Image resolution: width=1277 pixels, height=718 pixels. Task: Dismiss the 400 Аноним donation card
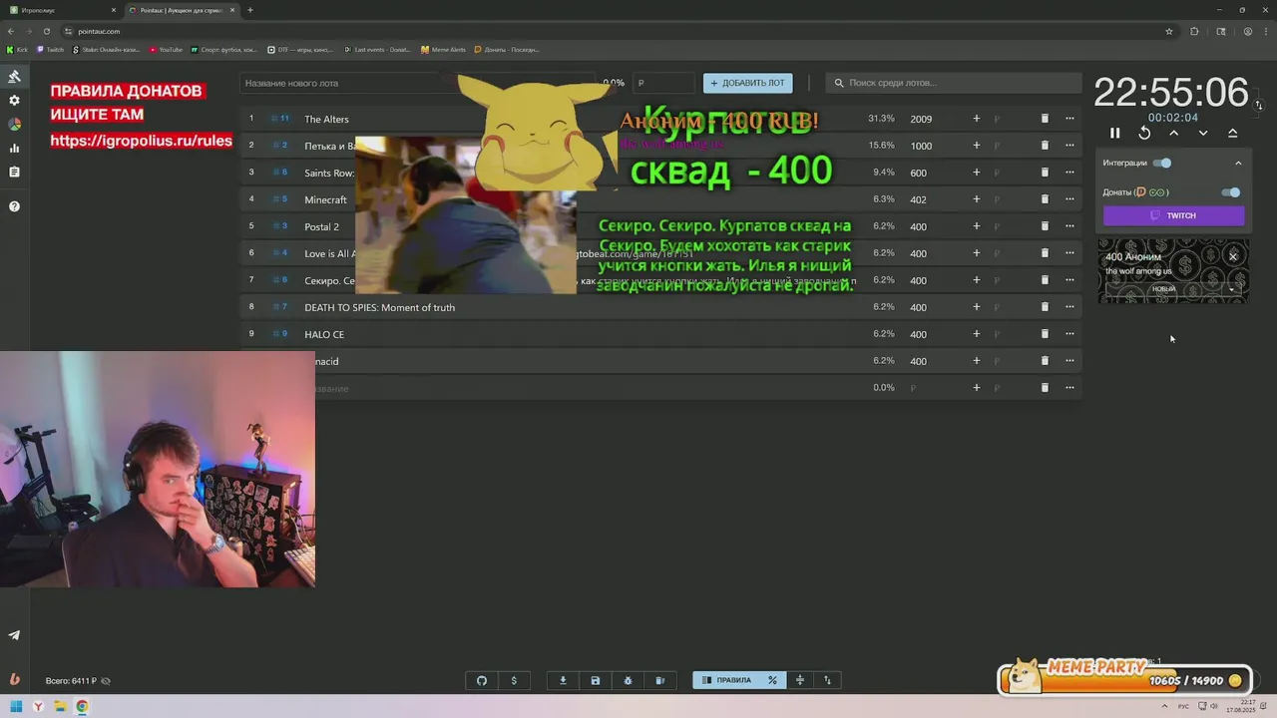(x=1233, y=257)
